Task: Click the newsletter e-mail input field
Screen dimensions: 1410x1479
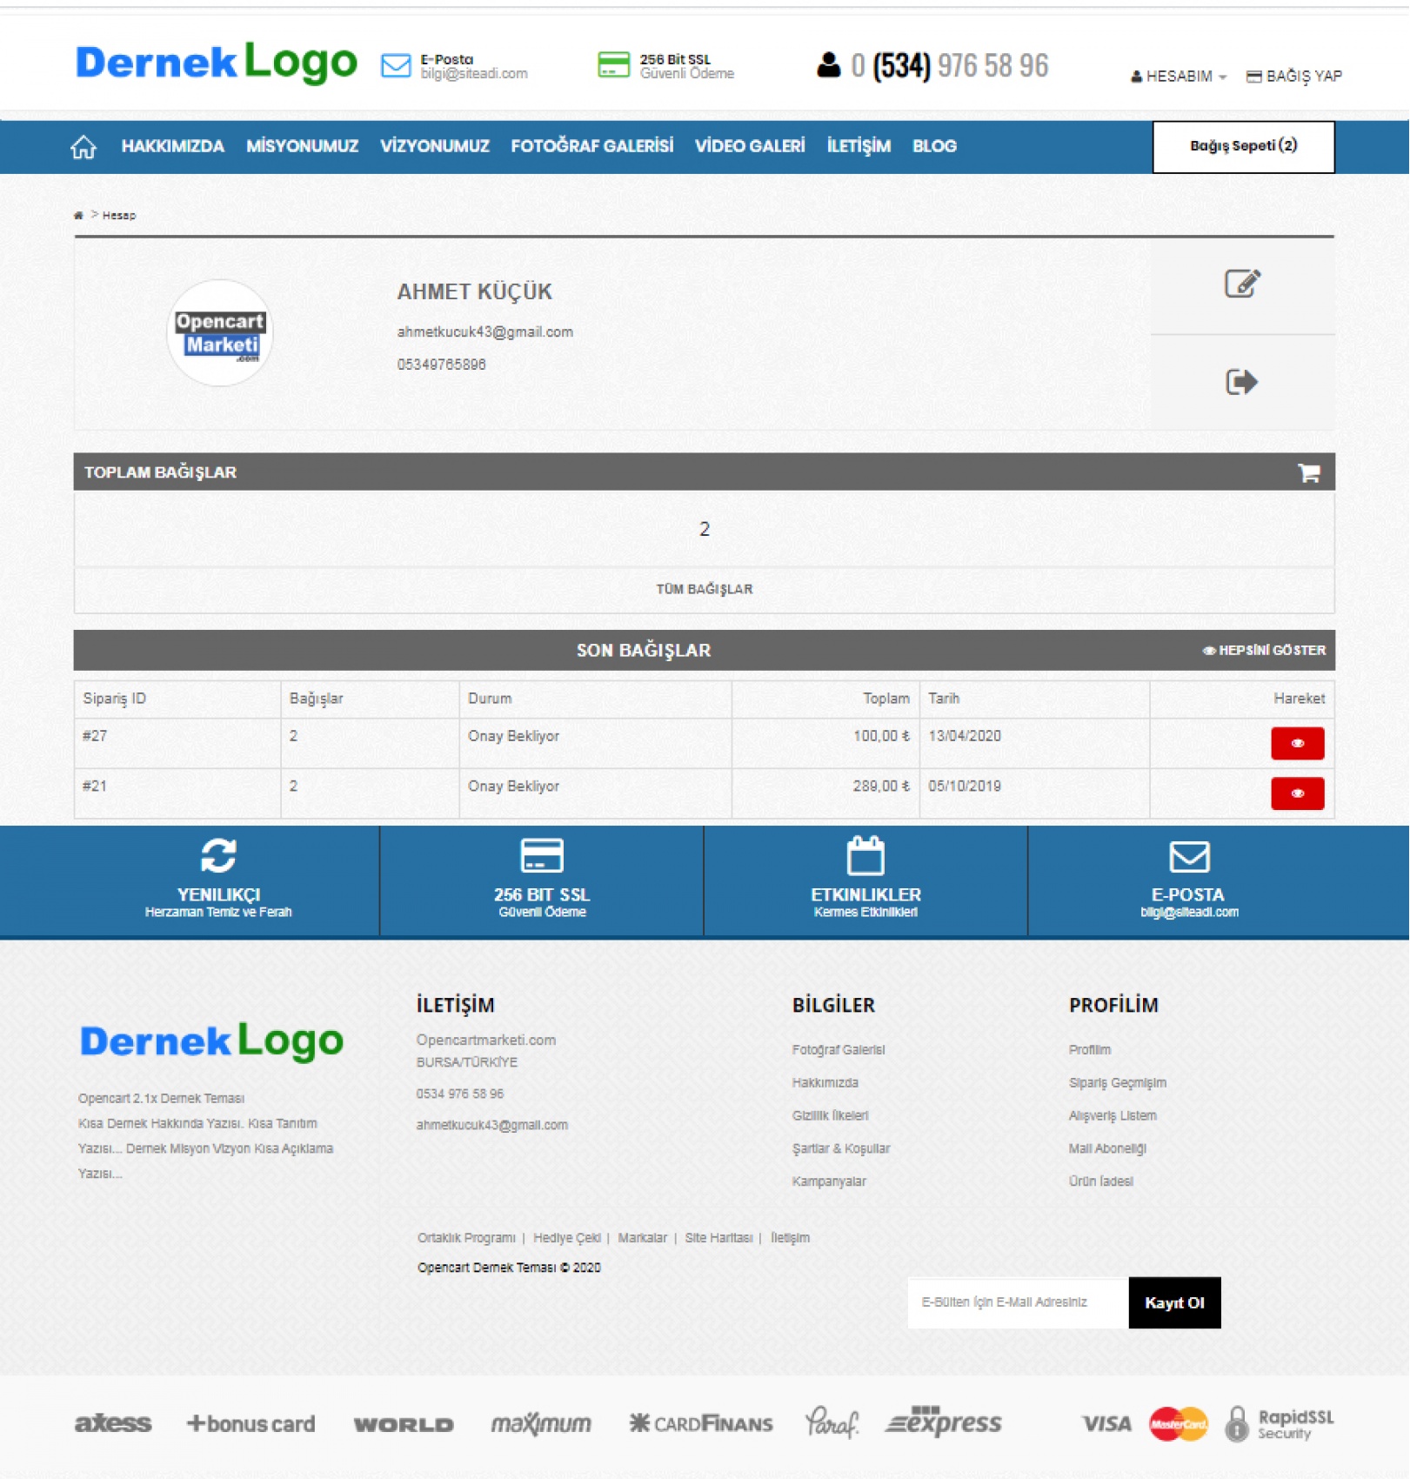Action: (1016, 1302)
